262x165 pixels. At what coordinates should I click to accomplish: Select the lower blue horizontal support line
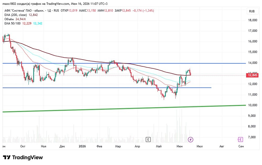pyautogui.click(x=107, y=88)
